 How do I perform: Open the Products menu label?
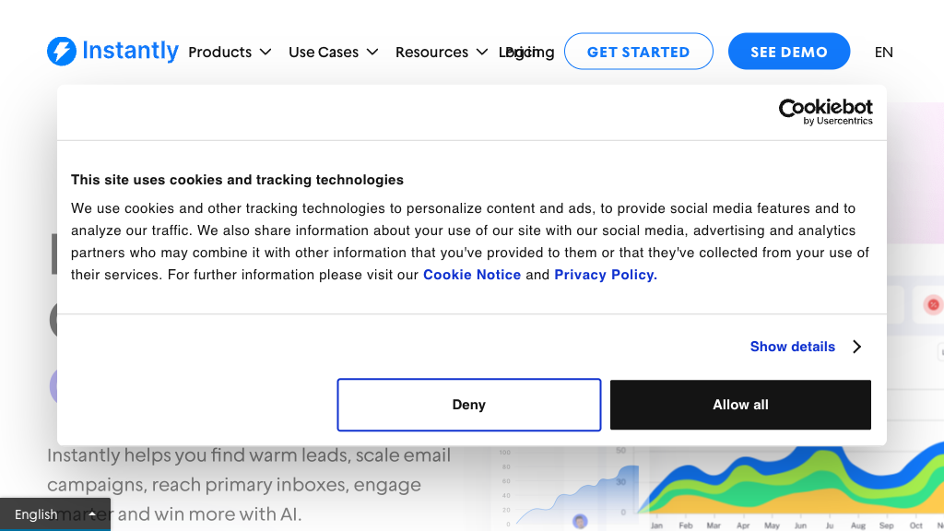(219, 52)
